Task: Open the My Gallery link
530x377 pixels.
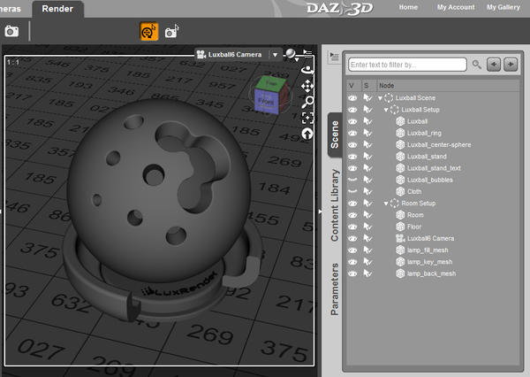Action: pyautogui.click(x=503, y=7)
